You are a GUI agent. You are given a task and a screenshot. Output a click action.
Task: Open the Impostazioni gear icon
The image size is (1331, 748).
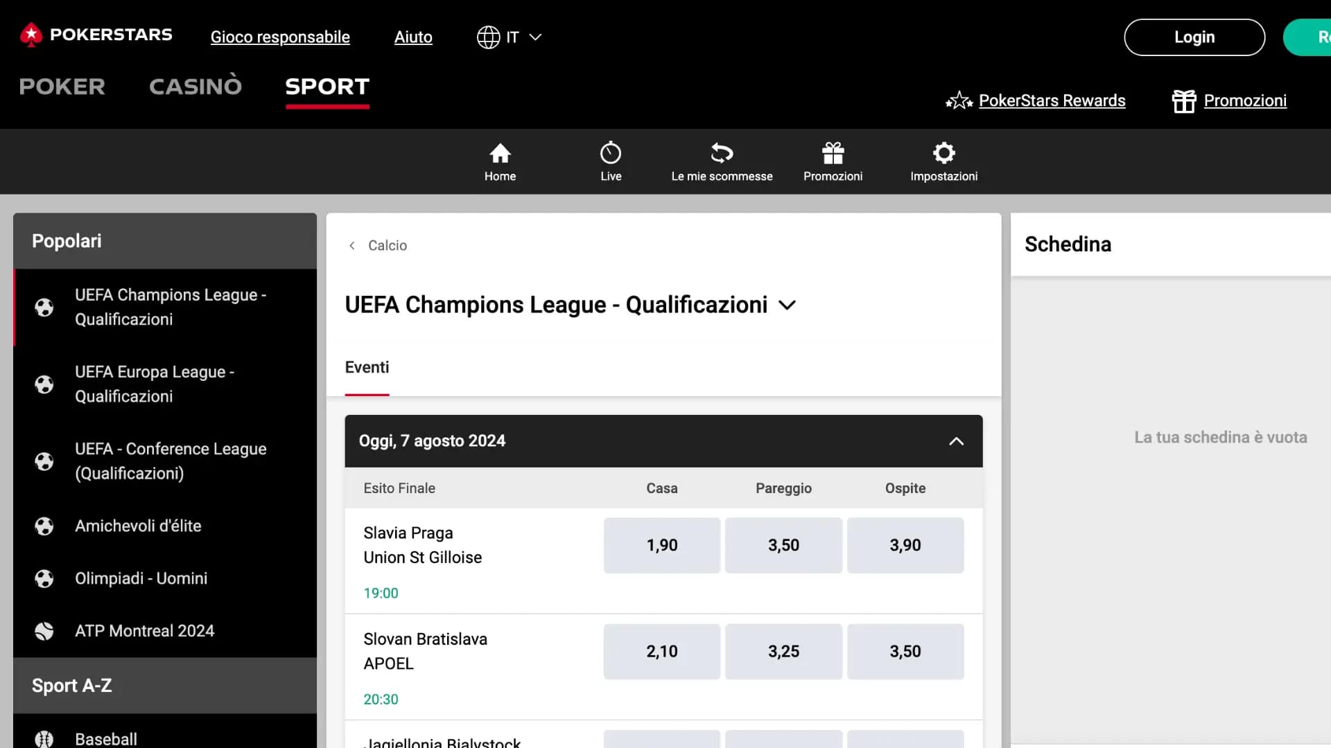point(943,153)
